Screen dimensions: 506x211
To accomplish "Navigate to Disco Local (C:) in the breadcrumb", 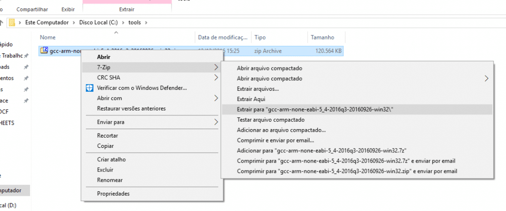I will pos(98,23).
